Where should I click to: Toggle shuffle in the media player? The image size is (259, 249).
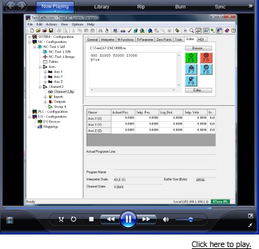tap(61, 219)
